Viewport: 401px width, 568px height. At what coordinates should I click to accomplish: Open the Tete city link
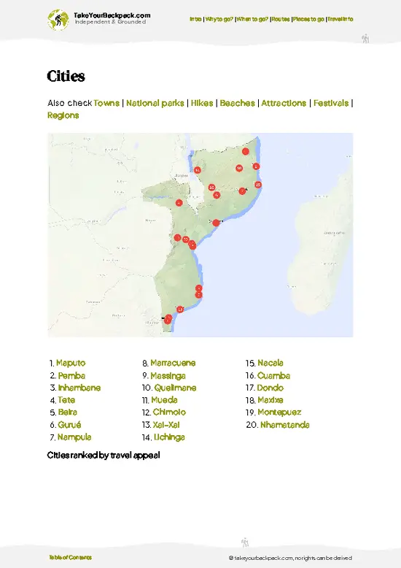66,400
